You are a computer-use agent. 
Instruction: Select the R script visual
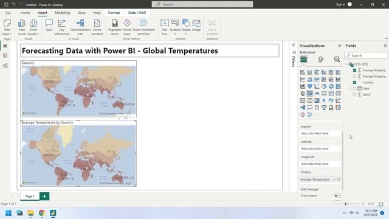(x=324, y=100)
